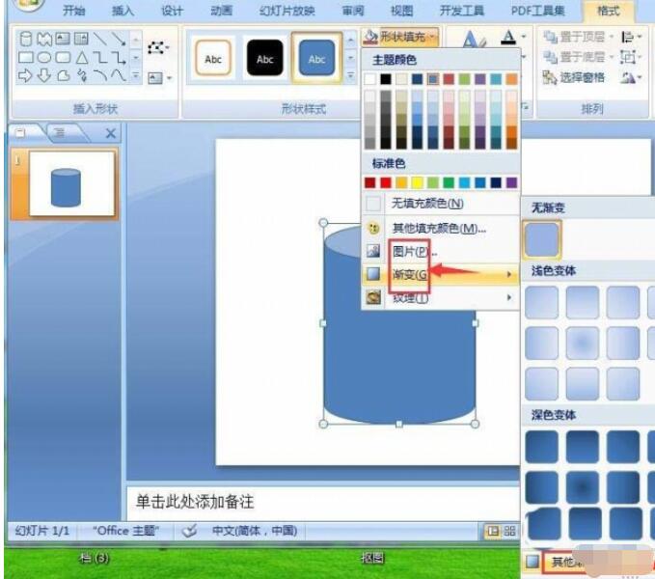Switch to the 设计 ribbon tab

coord(172,12)
